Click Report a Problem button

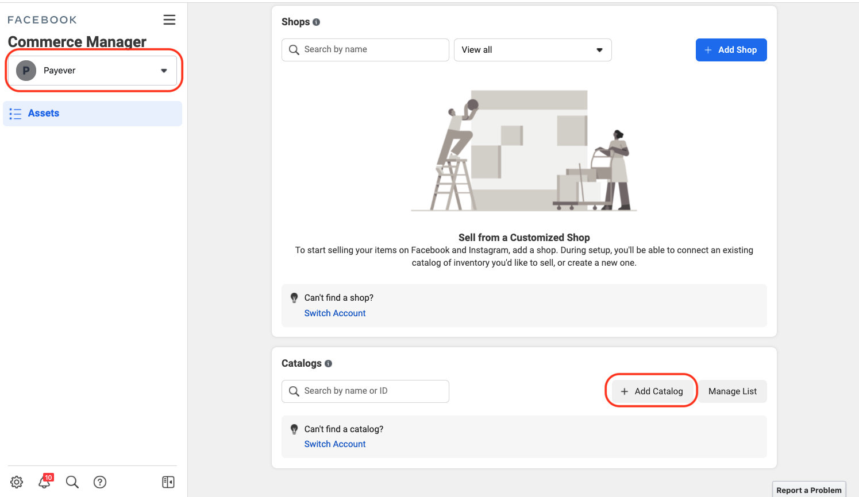[x=809, y=490]
